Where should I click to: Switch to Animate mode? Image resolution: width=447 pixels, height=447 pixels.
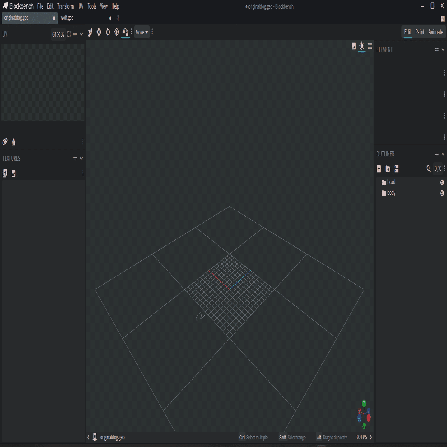coord(435,32)
